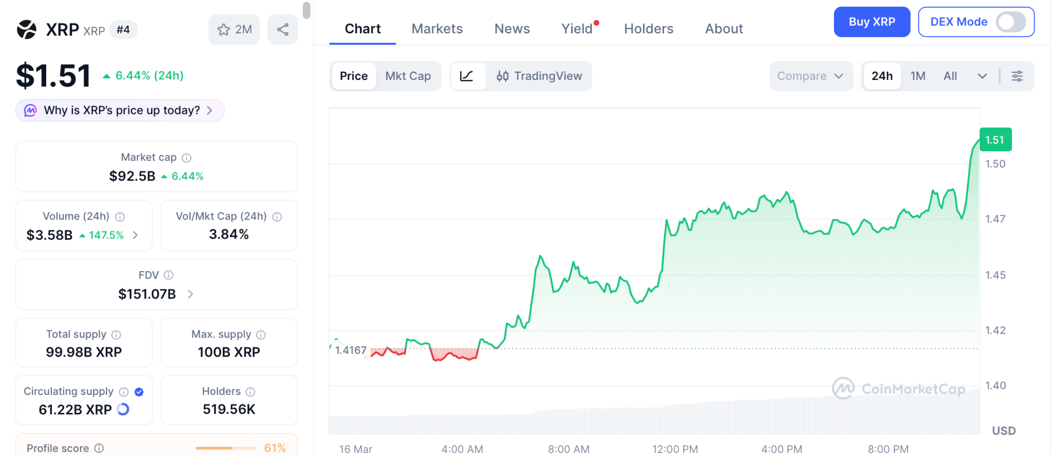Expand Volume (24h) details chevron
This screenshot has height=456, width=1051.
135,235
